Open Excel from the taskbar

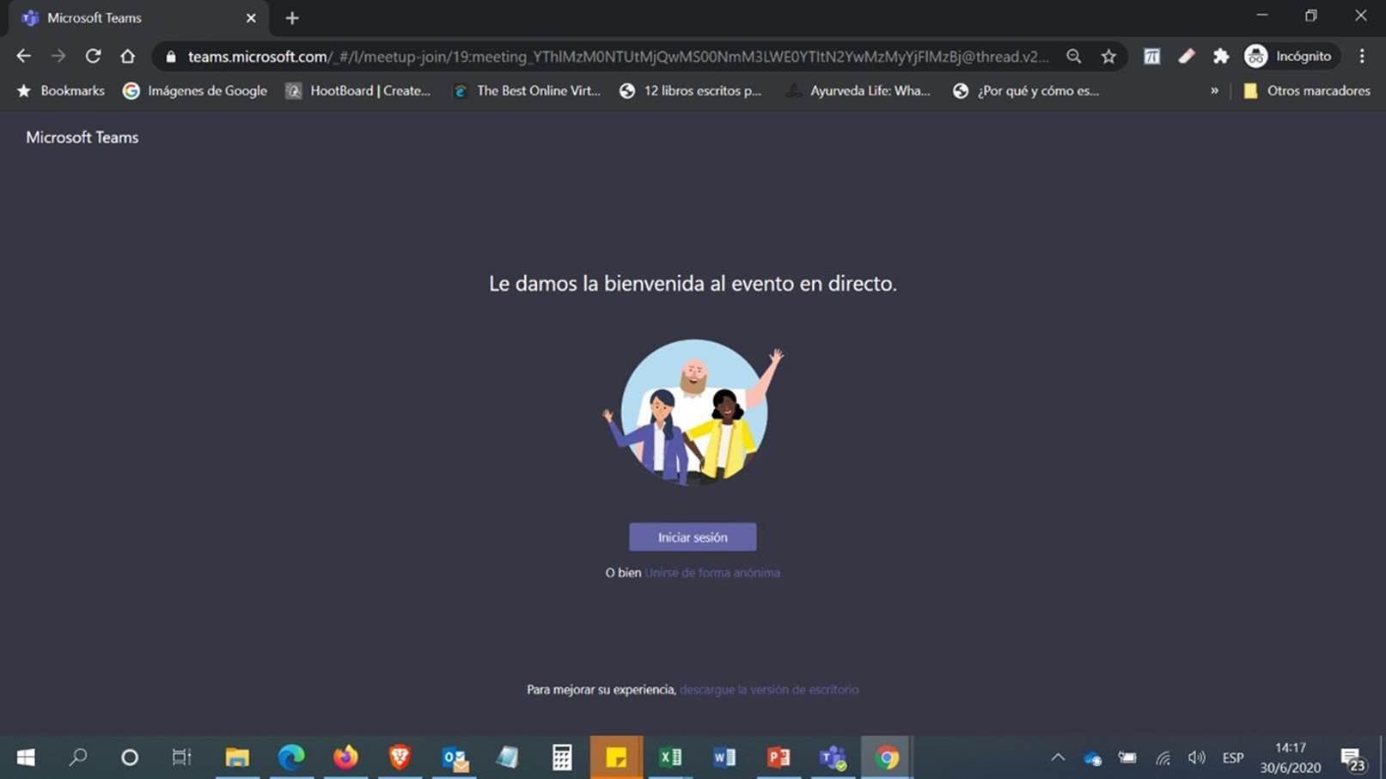(x=670, y=758)
